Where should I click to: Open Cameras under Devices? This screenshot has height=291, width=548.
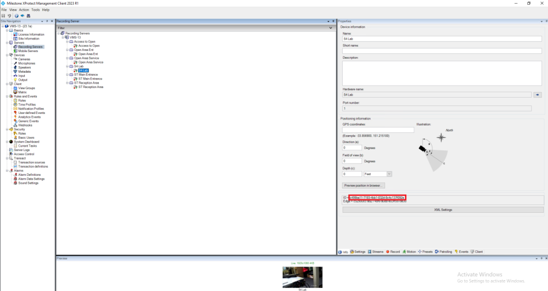[x=24, y=59]
